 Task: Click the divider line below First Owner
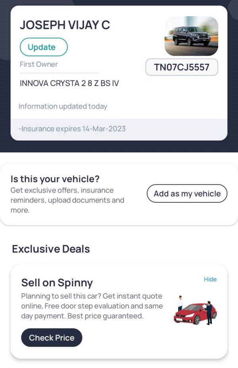click(x=59, y=73)
